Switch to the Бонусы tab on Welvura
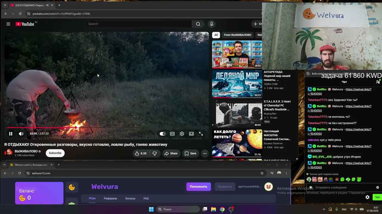 coord(130,199)
